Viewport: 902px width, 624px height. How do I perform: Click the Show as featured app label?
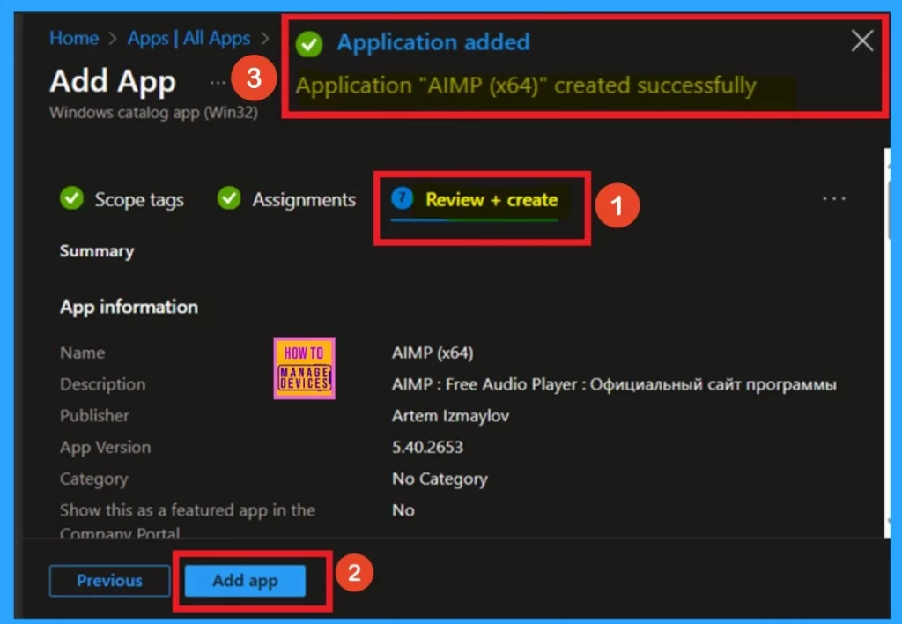pos(188,521)
